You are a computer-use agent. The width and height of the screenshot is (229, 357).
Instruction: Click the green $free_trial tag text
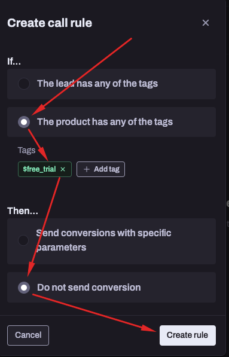[x=39, y=169]
